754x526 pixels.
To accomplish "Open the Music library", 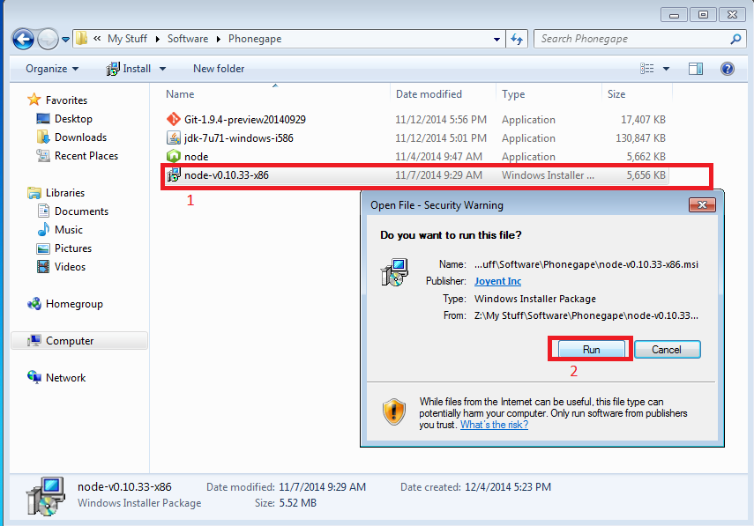I will [x=68, y=230].
